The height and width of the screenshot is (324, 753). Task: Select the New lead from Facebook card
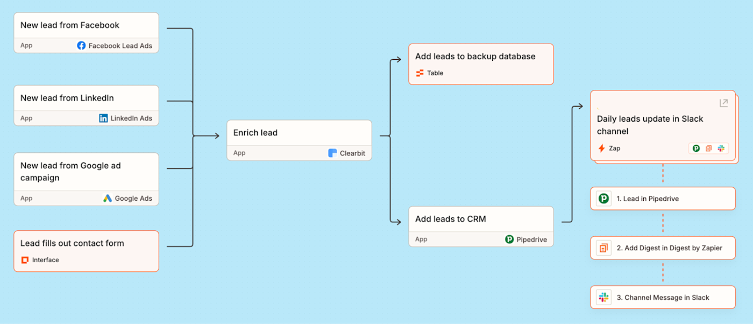(86, 33)
